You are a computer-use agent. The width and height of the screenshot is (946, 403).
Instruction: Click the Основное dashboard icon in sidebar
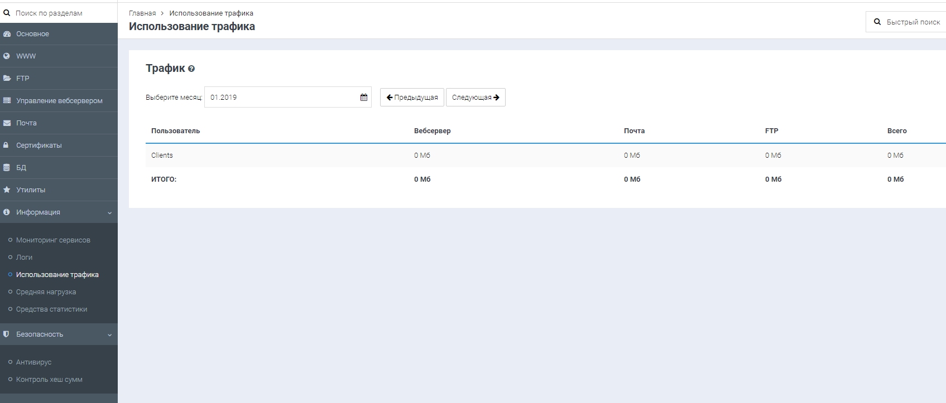click(x=7, y=34)
